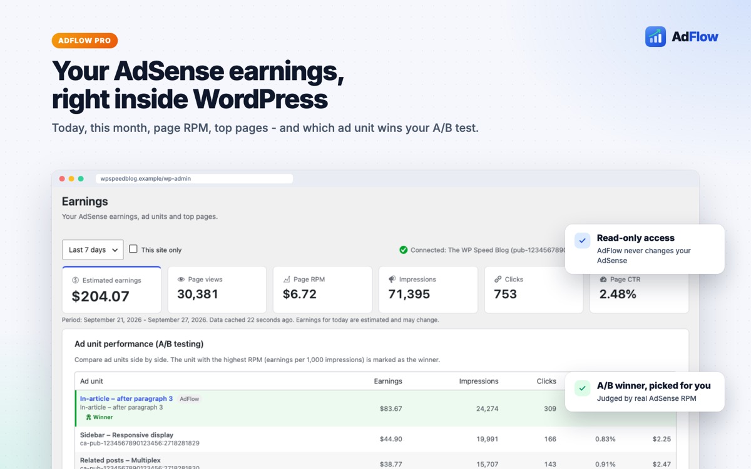Image resolution: width=751 pixels, height=469 pixels.
Task: Click the $44.90 earnings cell
Action: (391, 439)
